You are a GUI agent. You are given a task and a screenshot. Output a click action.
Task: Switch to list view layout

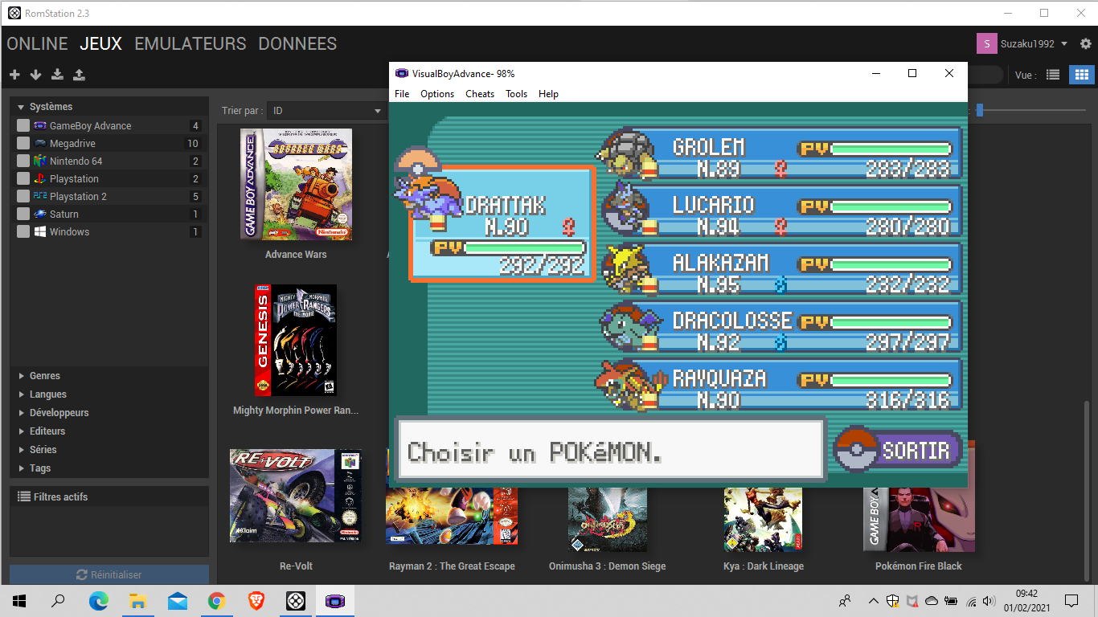(x=1053, y=75)
